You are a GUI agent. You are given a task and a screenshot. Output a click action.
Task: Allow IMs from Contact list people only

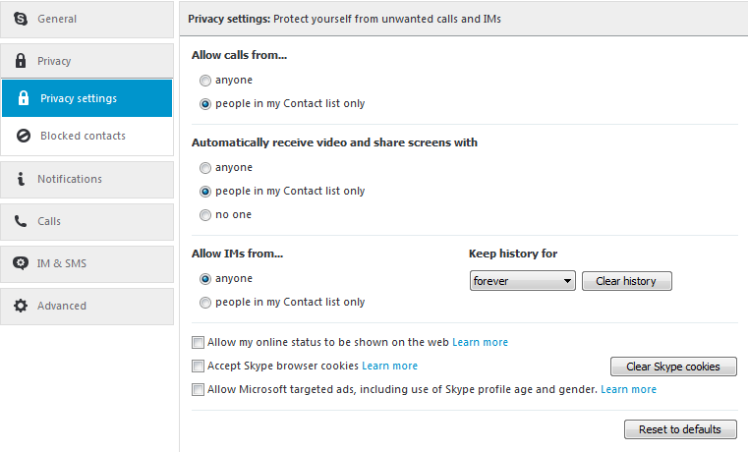click(x=204, y=302)
